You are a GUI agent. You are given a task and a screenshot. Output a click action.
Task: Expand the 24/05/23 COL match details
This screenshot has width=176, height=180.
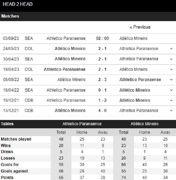point(171,49)
